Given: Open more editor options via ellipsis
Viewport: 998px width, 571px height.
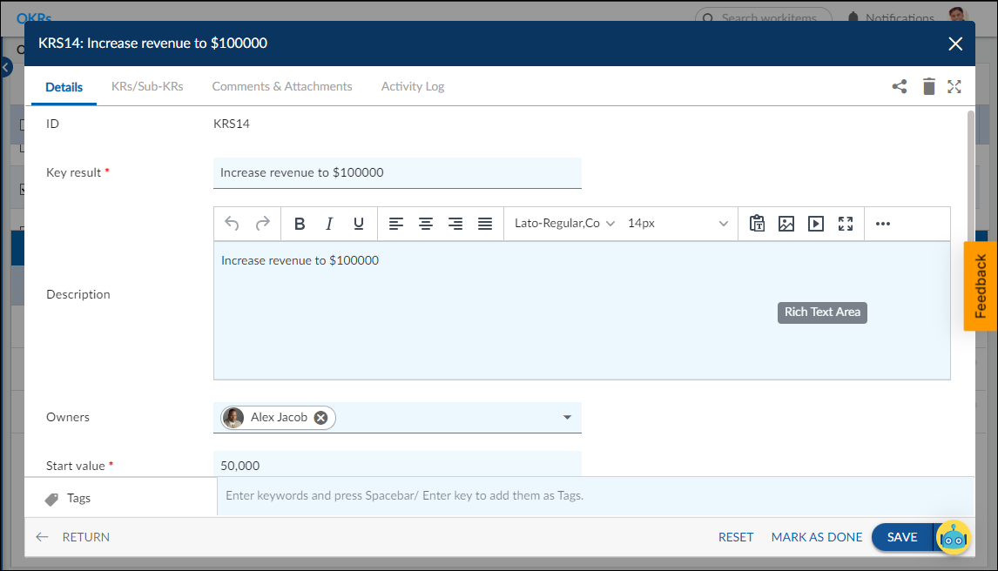Looking at the screenshot, I should (882, 224).
